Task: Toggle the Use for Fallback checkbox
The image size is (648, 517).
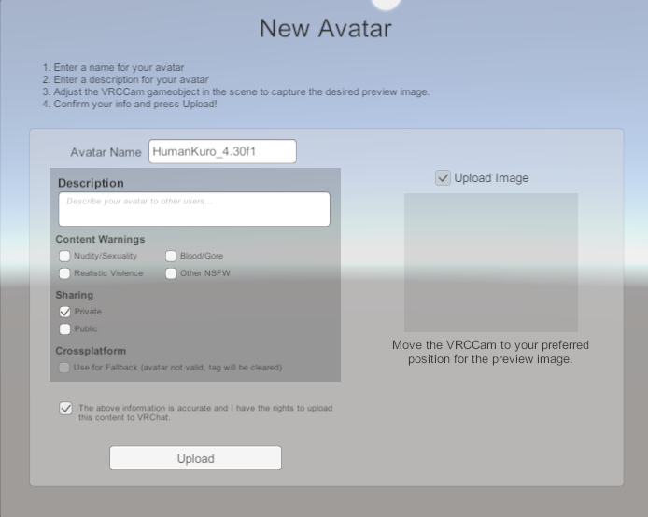Action: pos(65,368)
